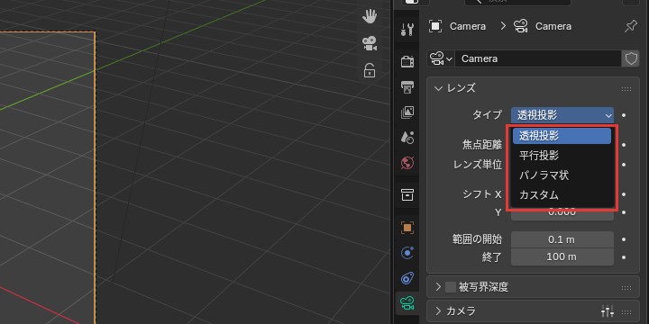
Task: Click the 範囲の開始 field showing 0.1 m
Action: (562, 239)
